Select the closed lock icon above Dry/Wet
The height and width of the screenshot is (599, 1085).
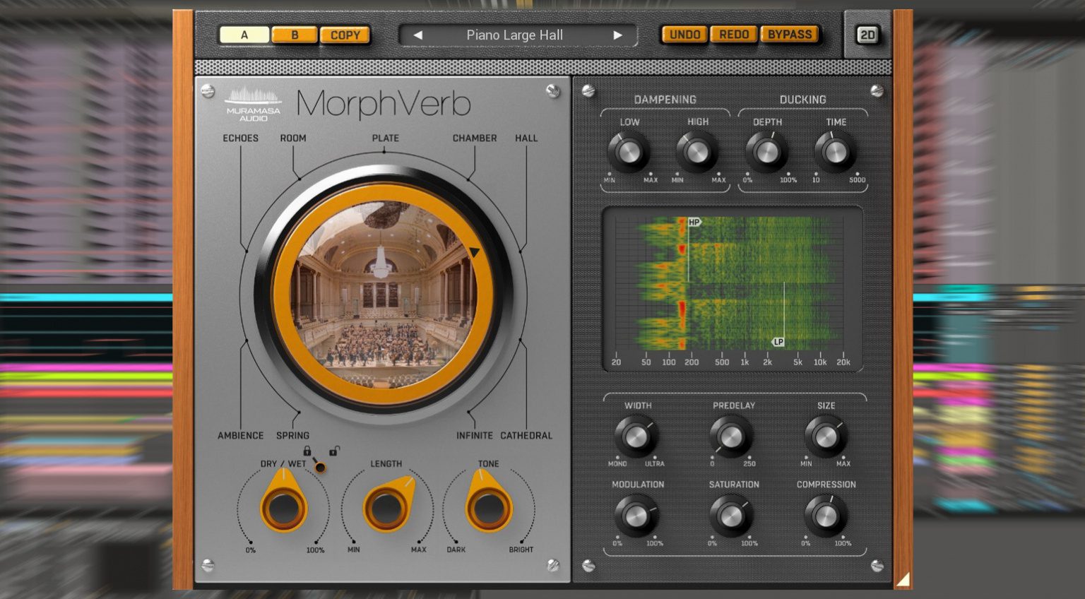pyautogui.click(x=309, y=451)
